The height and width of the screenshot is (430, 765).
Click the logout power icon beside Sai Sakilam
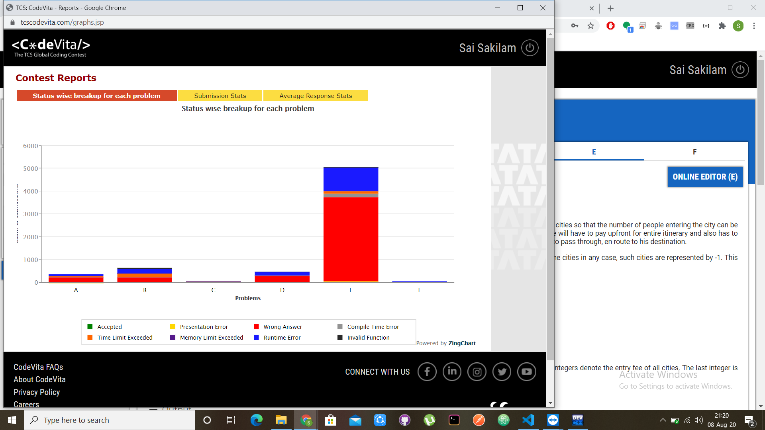530,48
